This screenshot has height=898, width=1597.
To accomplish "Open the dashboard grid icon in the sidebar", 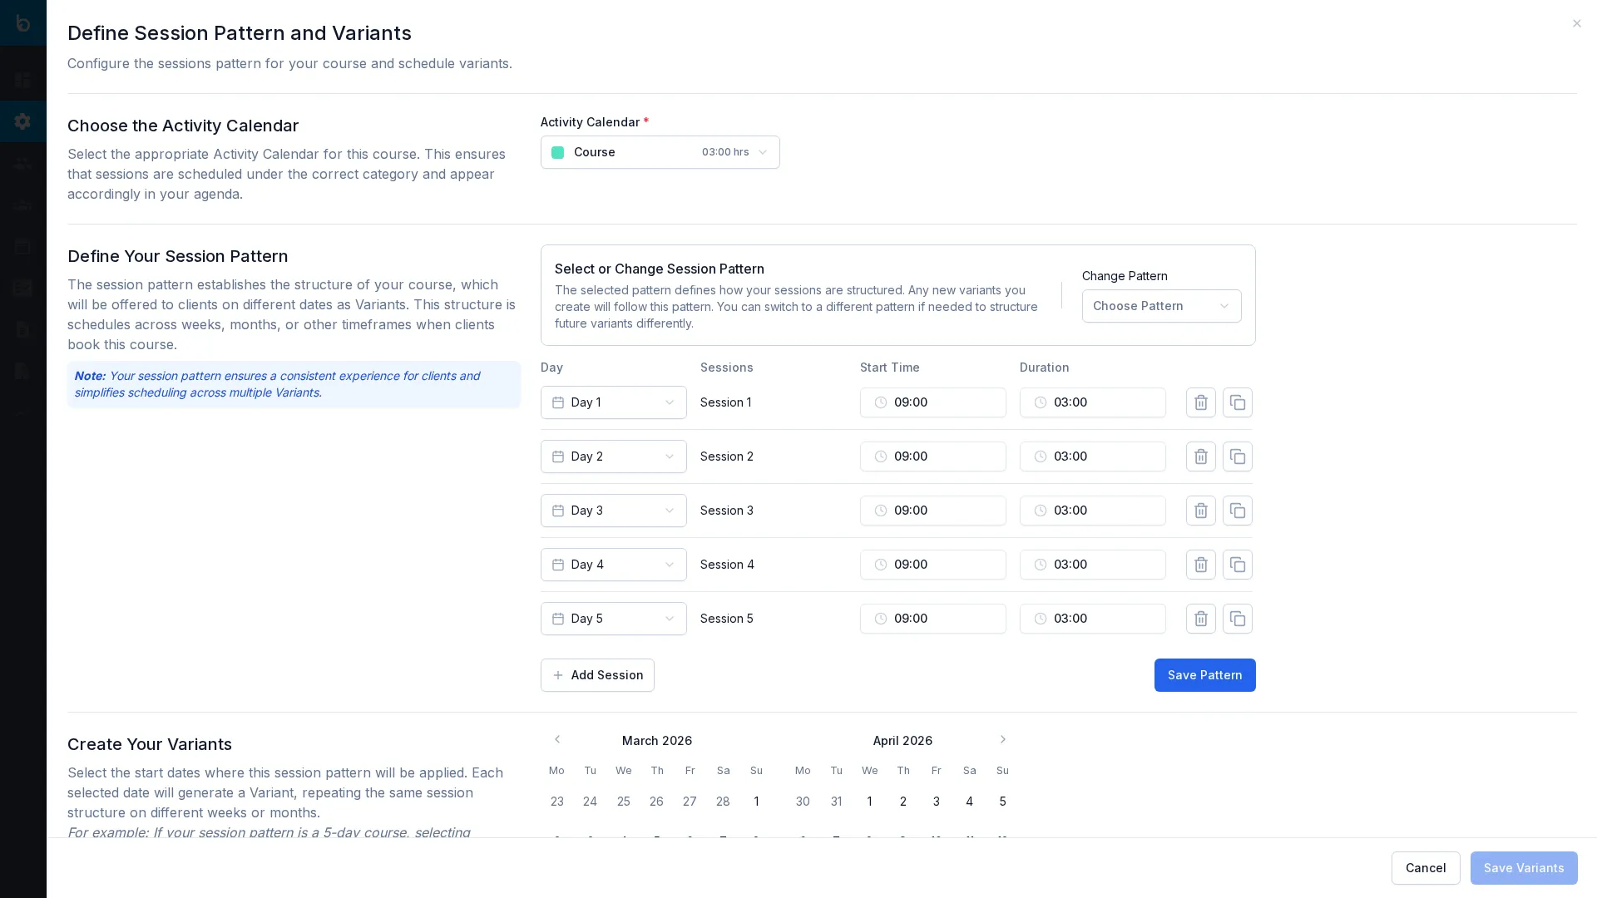I will click(22, 80).
